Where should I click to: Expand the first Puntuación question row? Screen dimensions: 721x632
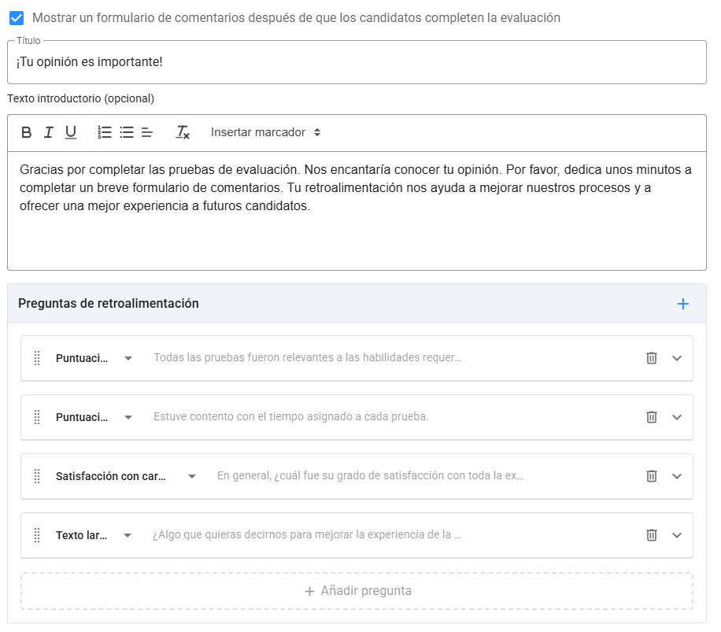pyautogui.click(x=676, y=357)
